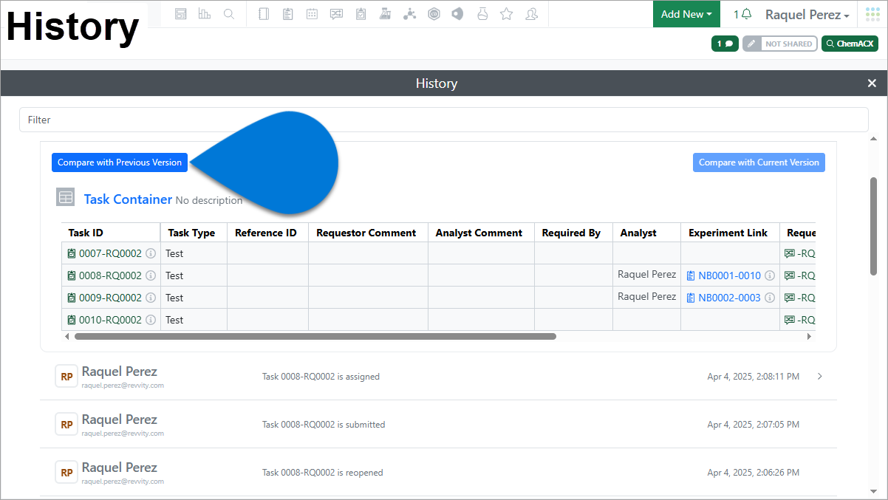Image resolution: width=888 pixels, height=500 pixels.
Task: Click info icon next to 0007-RQ0002
Action: click(151, 253)
